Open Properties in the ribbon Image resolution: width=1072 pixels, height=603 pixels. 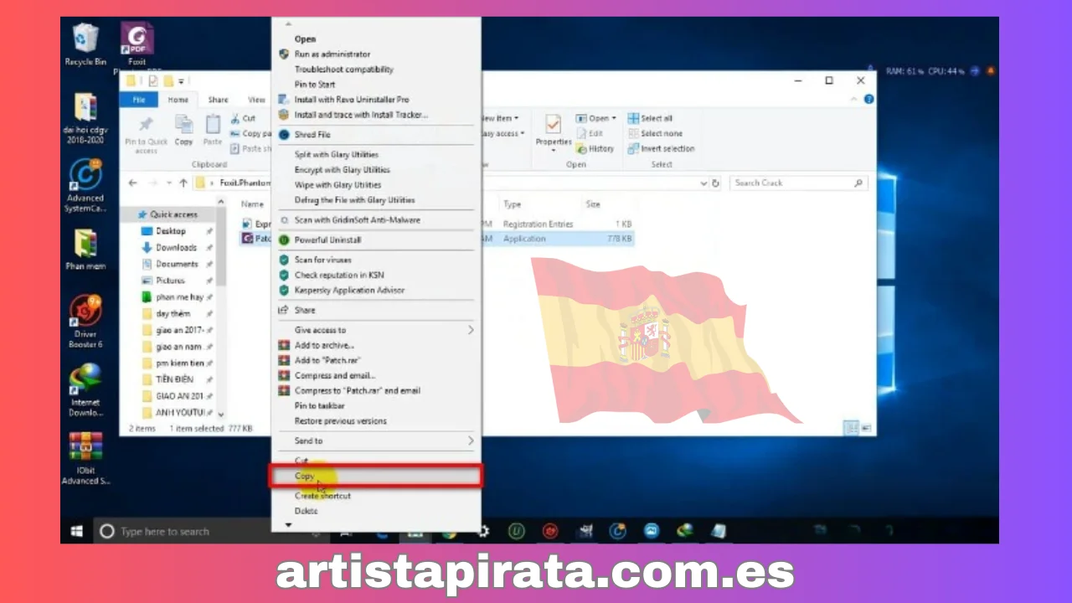point(553,131)
